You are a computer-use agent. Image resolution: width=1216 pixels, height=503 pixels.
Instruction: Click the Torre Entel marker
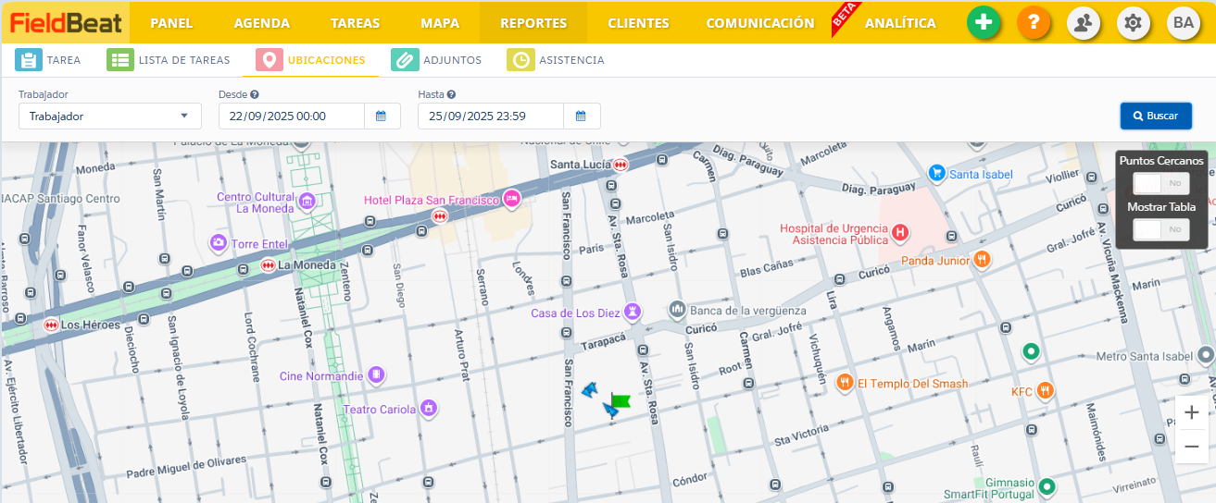[x=219, y=243]
